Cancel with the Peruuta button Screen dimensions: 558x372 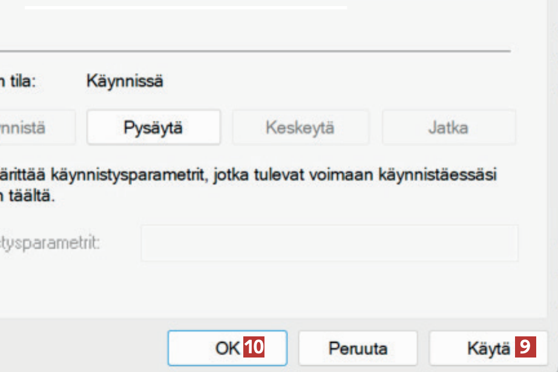pyautogui.click(x=358, y=348)
